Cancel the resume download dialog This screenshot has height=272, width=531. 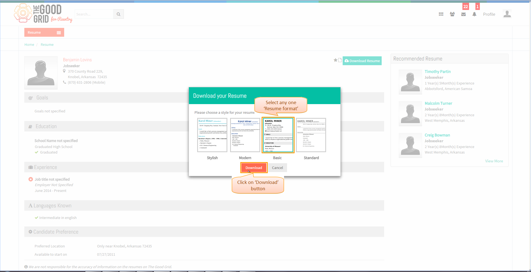[277, 168]
